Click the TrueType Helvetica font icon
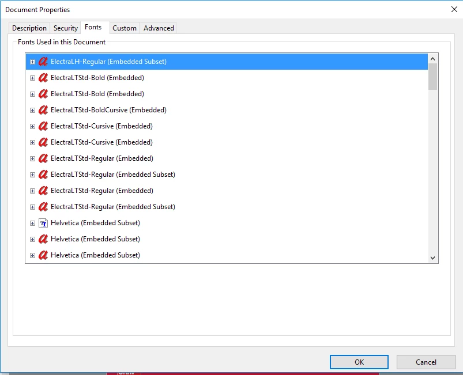Image resolution: width=463 pixels, height=375 pixels. [x=43, y=223]
